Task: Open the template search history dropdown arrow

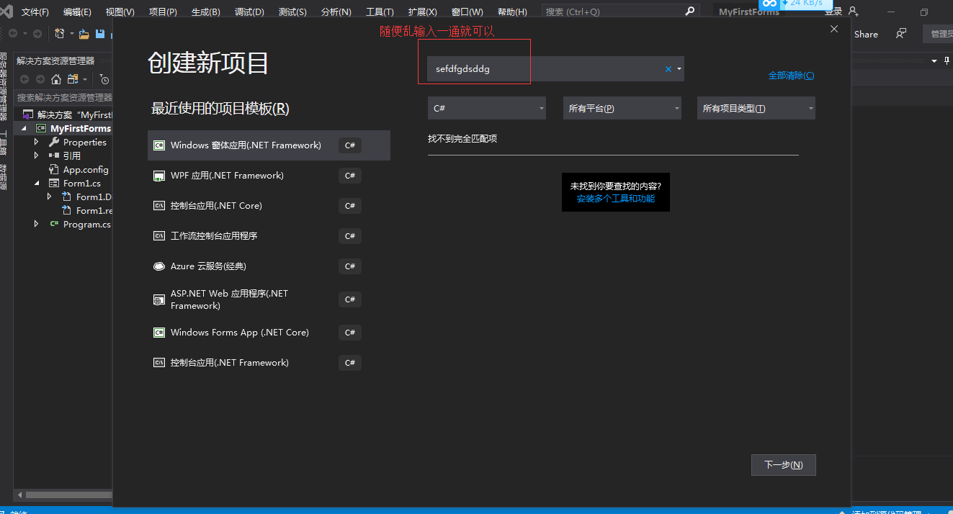Action: click(679, 69)
